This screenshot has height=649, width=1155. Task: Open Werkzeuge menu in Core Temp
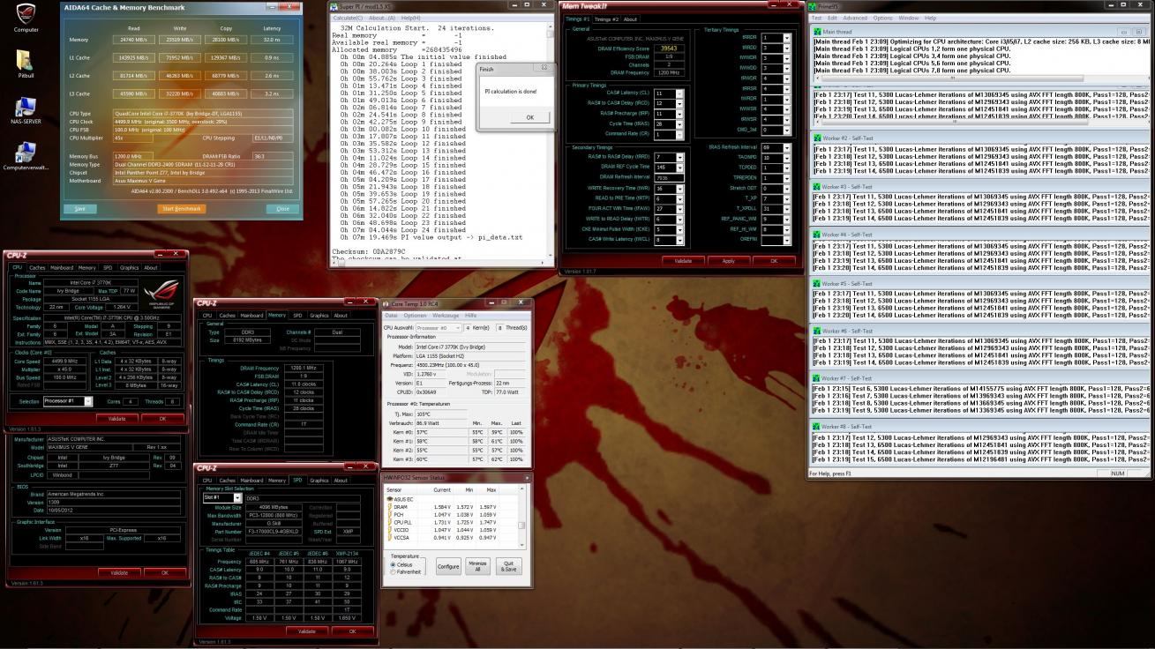click(446, 315)
